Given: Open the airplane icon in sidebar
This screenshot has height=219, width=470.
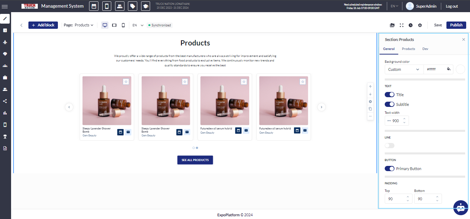Looking at the screenshot, I should pos(5,42).
